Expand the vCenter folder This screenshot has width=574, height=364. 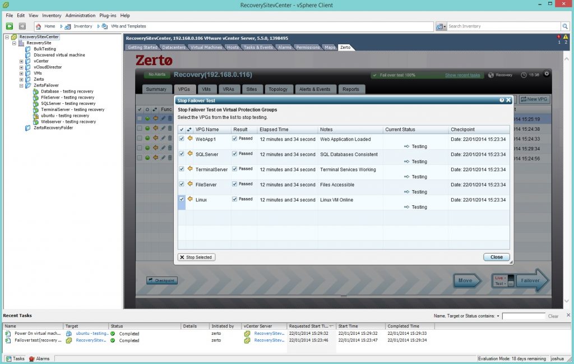[21, 61]
